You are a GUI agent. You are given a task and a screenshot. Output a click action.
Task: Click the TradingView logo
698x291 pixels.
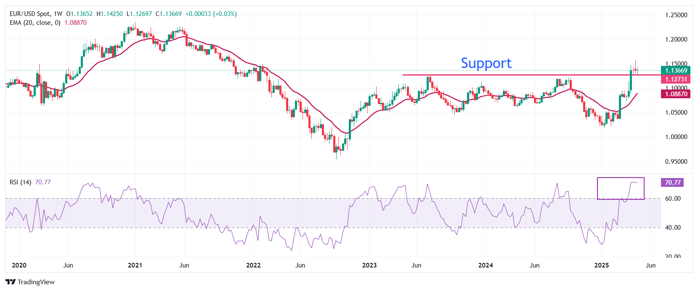(x=30, y=282)
